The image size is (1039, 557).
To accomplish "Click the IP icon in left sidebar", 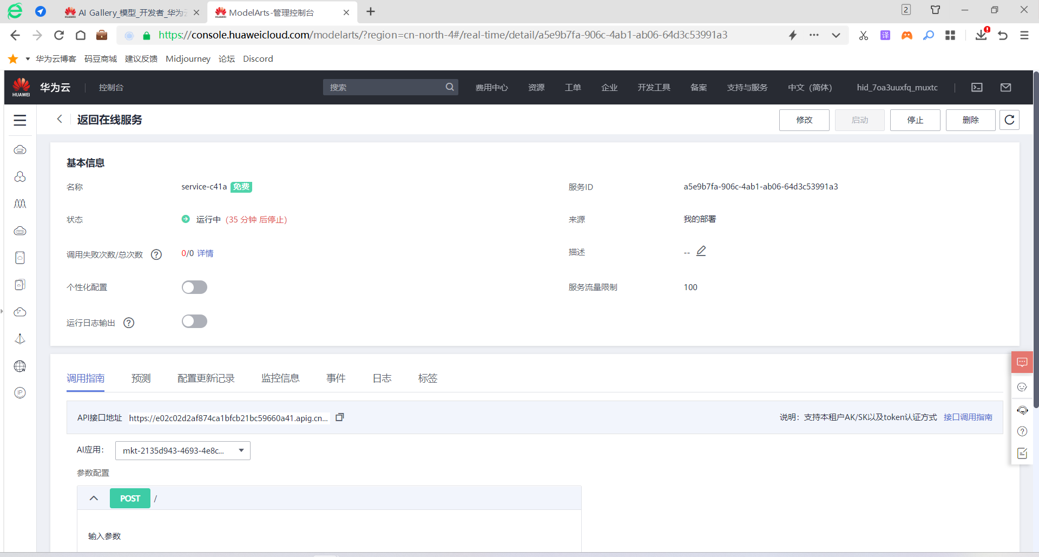I will pos(20,393).
